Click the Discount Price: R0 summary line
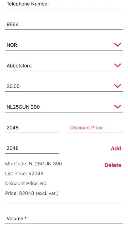The height and width of the screenshot is (227, 128). click(26, 183)
